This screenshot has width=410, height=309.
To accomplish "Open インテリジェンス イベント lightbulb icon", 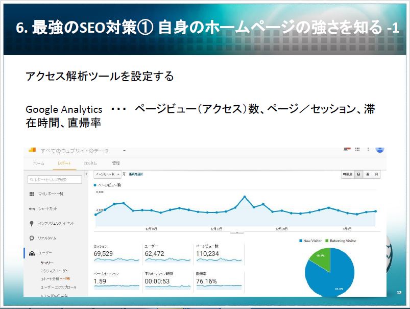I will pyautogui.click(x=32, y=223).
